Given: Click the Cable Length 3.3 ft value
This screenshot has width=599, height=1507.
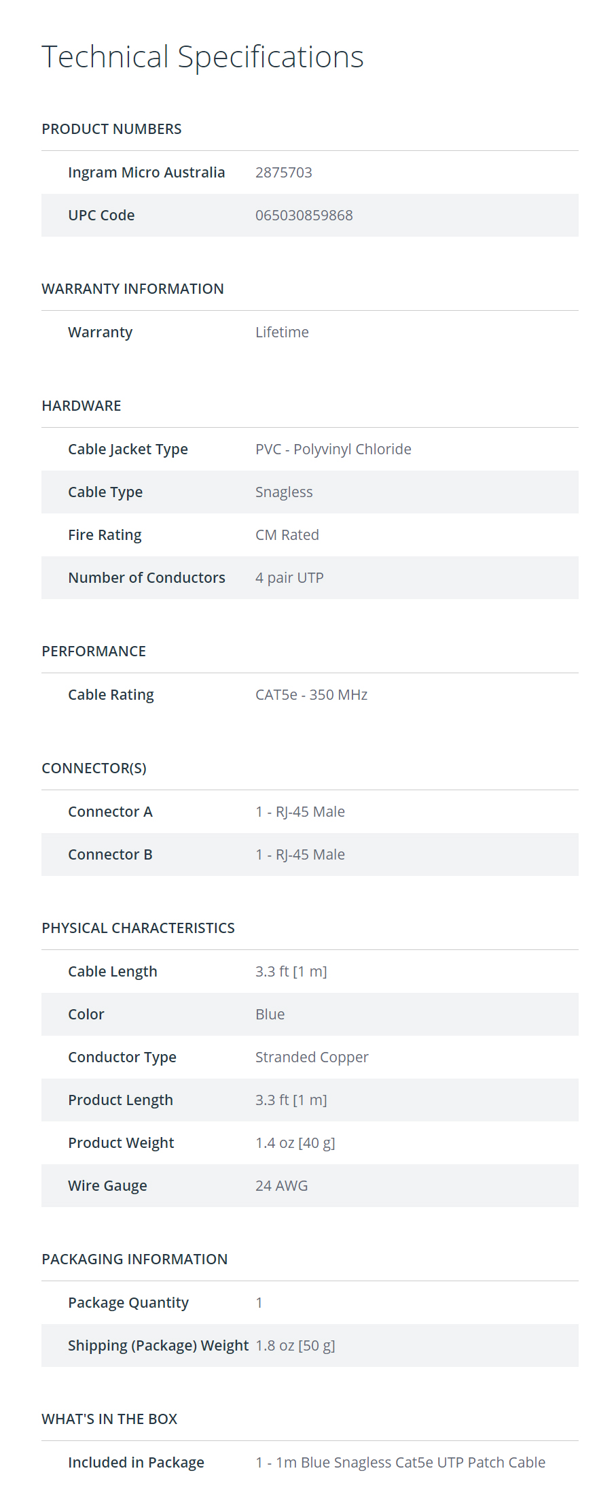Looking at the screenshot, I should click(x=291, y=972).
